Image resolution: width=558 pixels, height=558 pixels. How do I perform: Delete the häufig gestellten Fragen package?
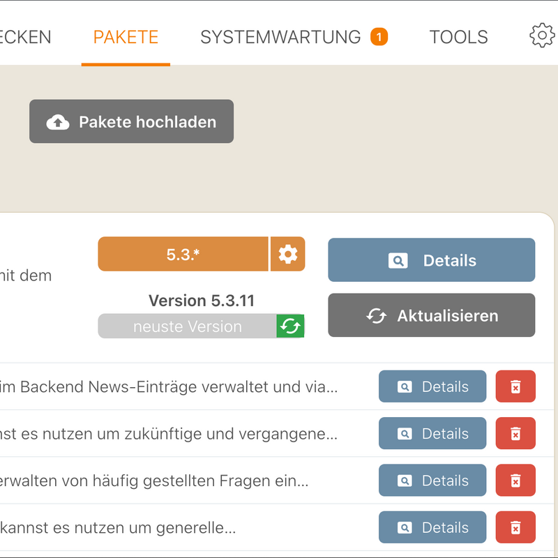click(x=515, y=481)
